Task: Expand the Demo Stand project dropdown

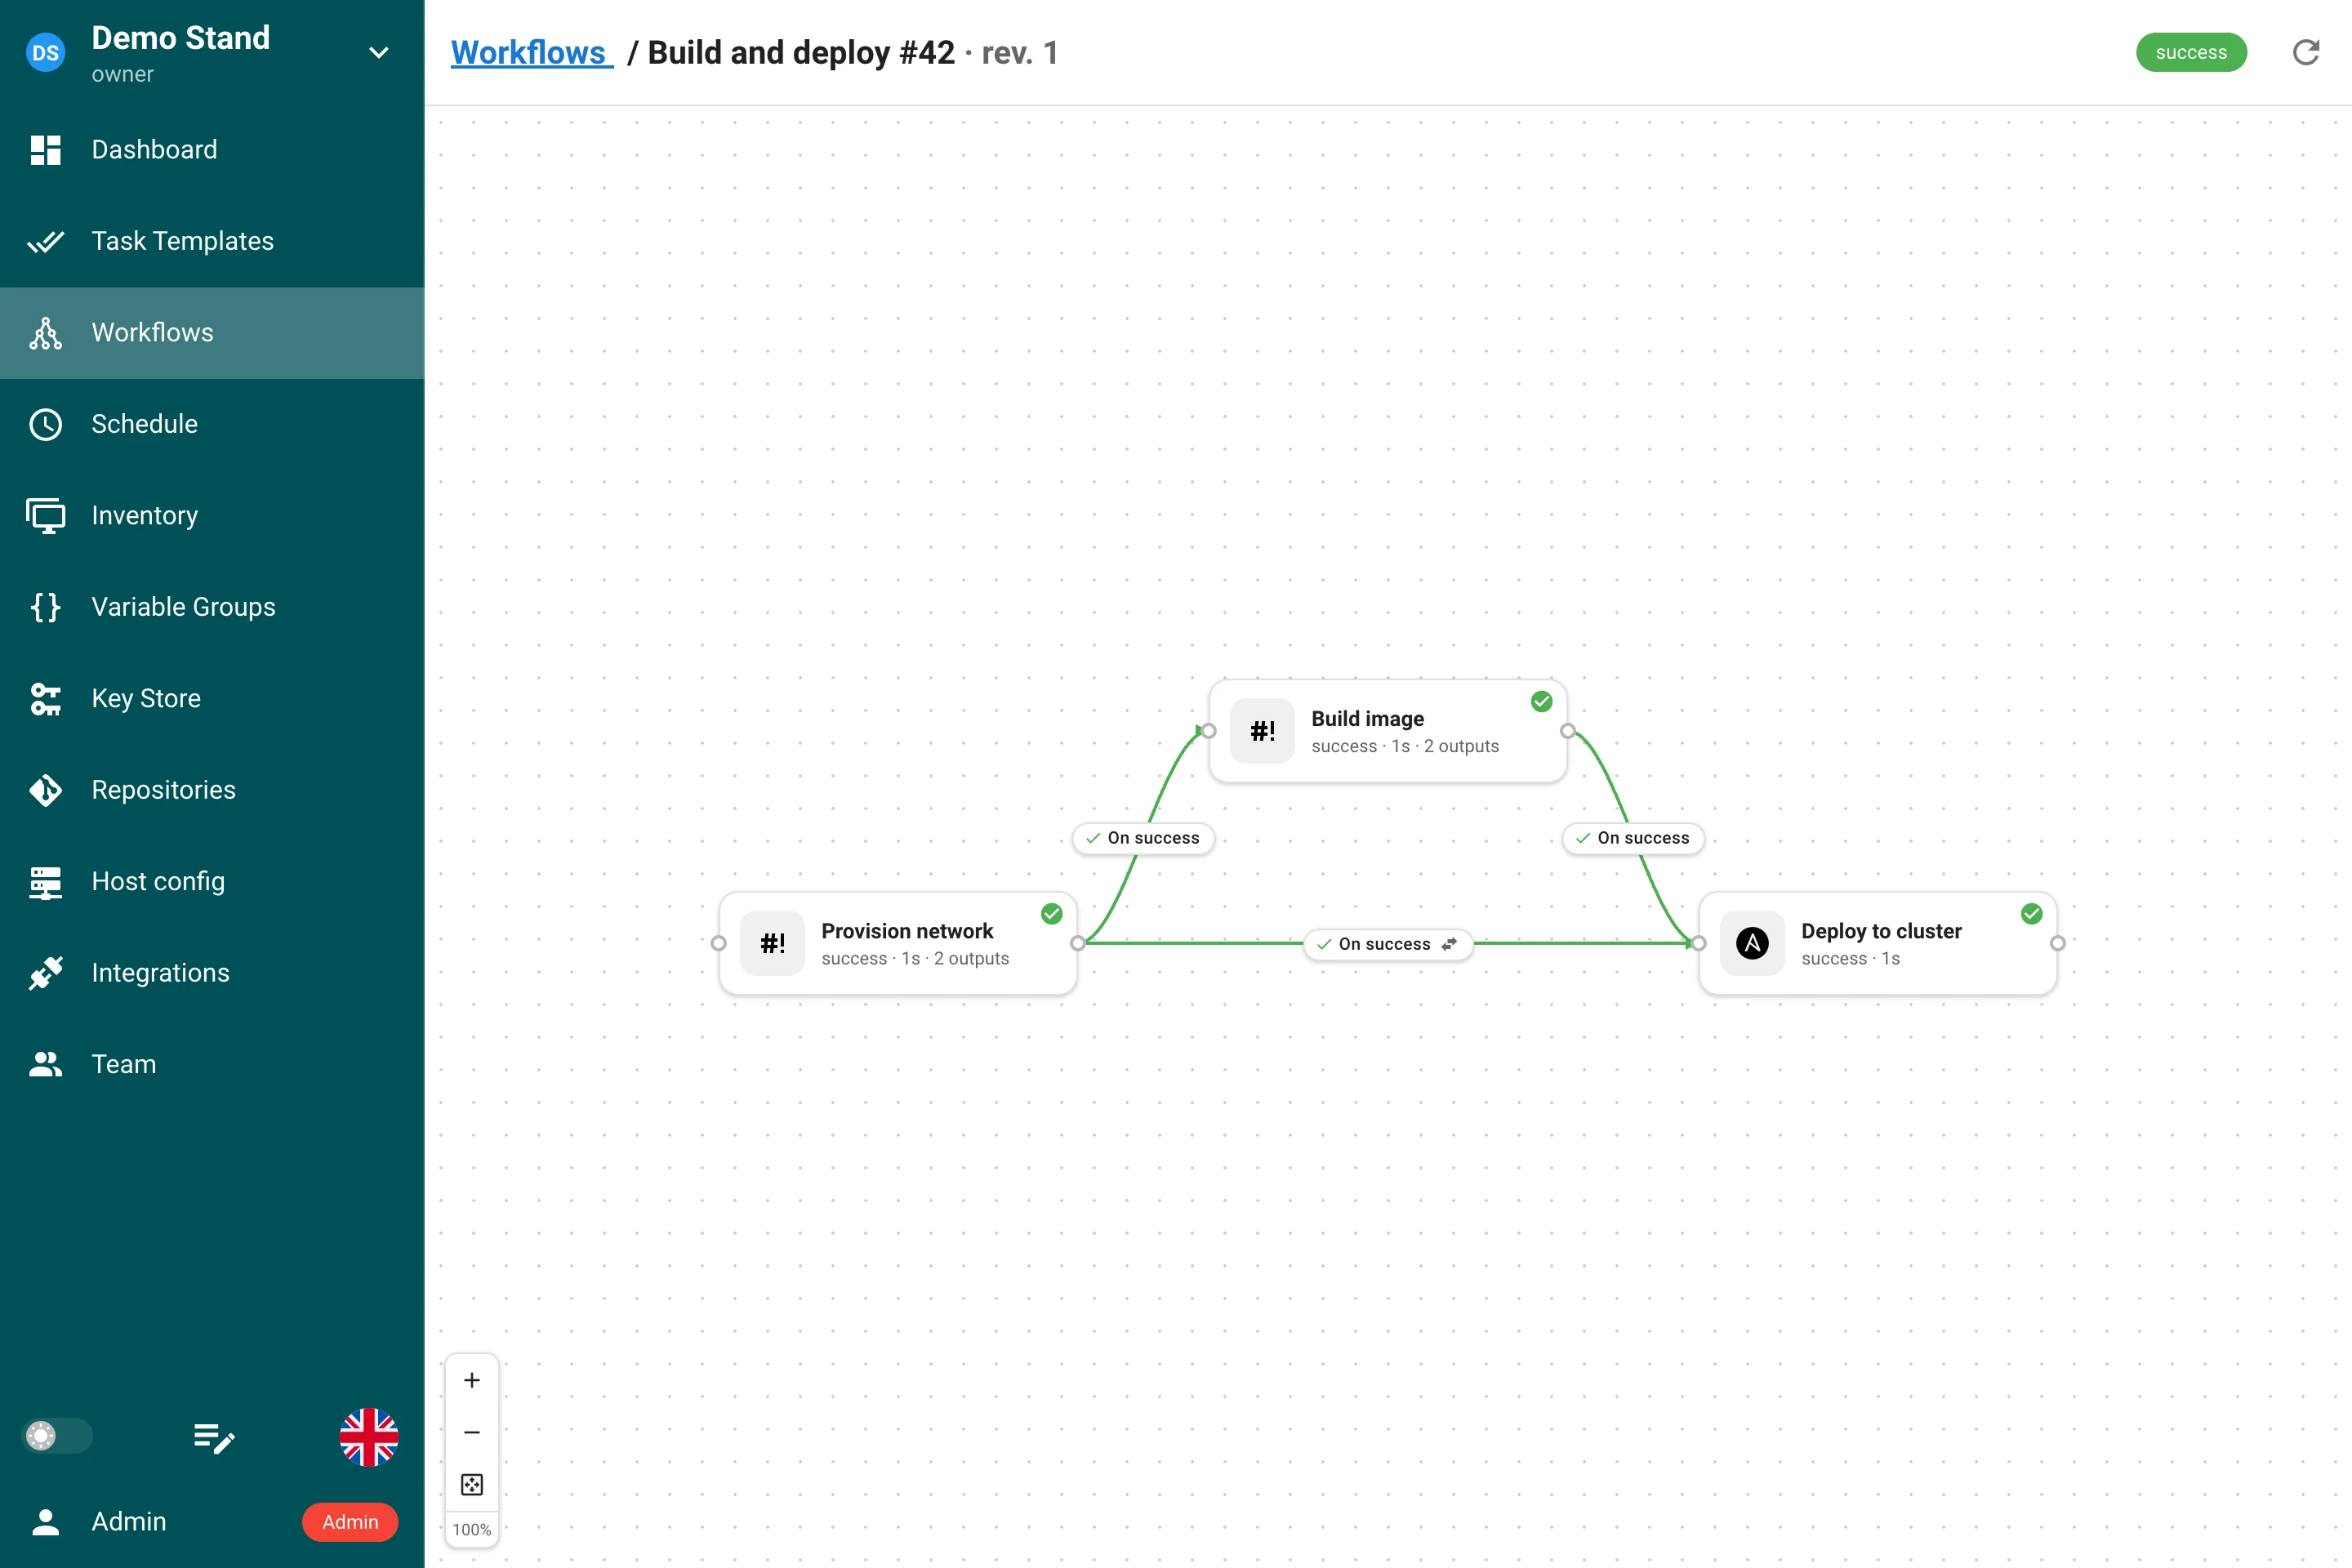Action: click(379, 52)
